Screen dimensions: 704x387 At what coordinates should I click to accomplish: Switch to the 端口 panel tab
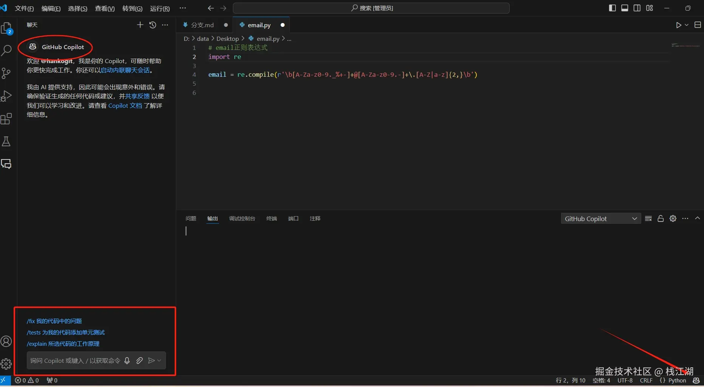[293, 218]
